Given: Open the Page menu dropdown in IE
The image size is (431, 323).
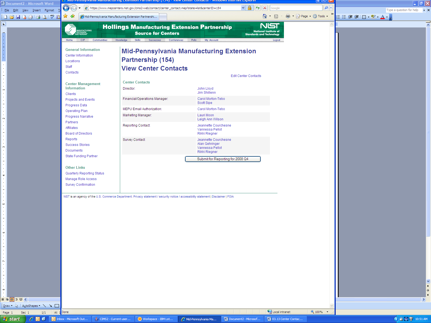Looking at the screenshot, I should tap(304, 16).
